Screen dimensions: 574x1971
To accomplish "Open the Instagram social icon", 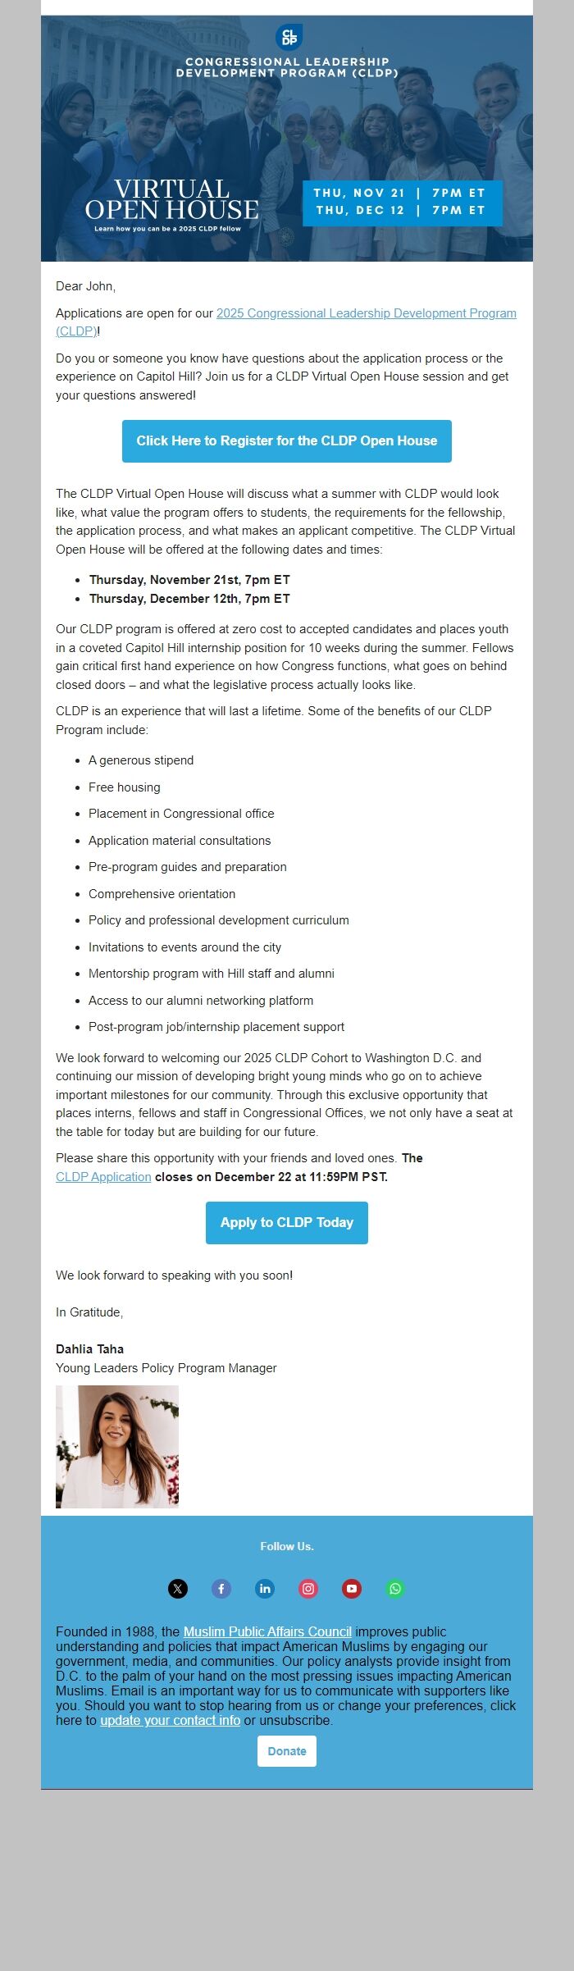I will coord(307,1587).
